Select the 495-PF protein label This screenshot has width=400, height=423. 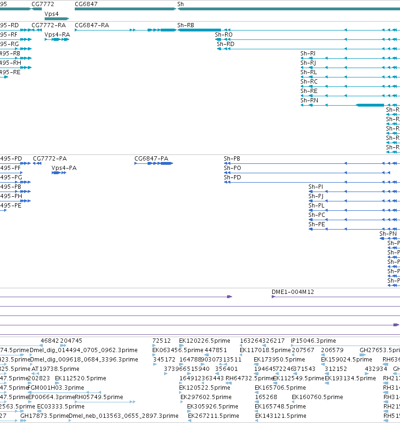(x=10, y=168)
